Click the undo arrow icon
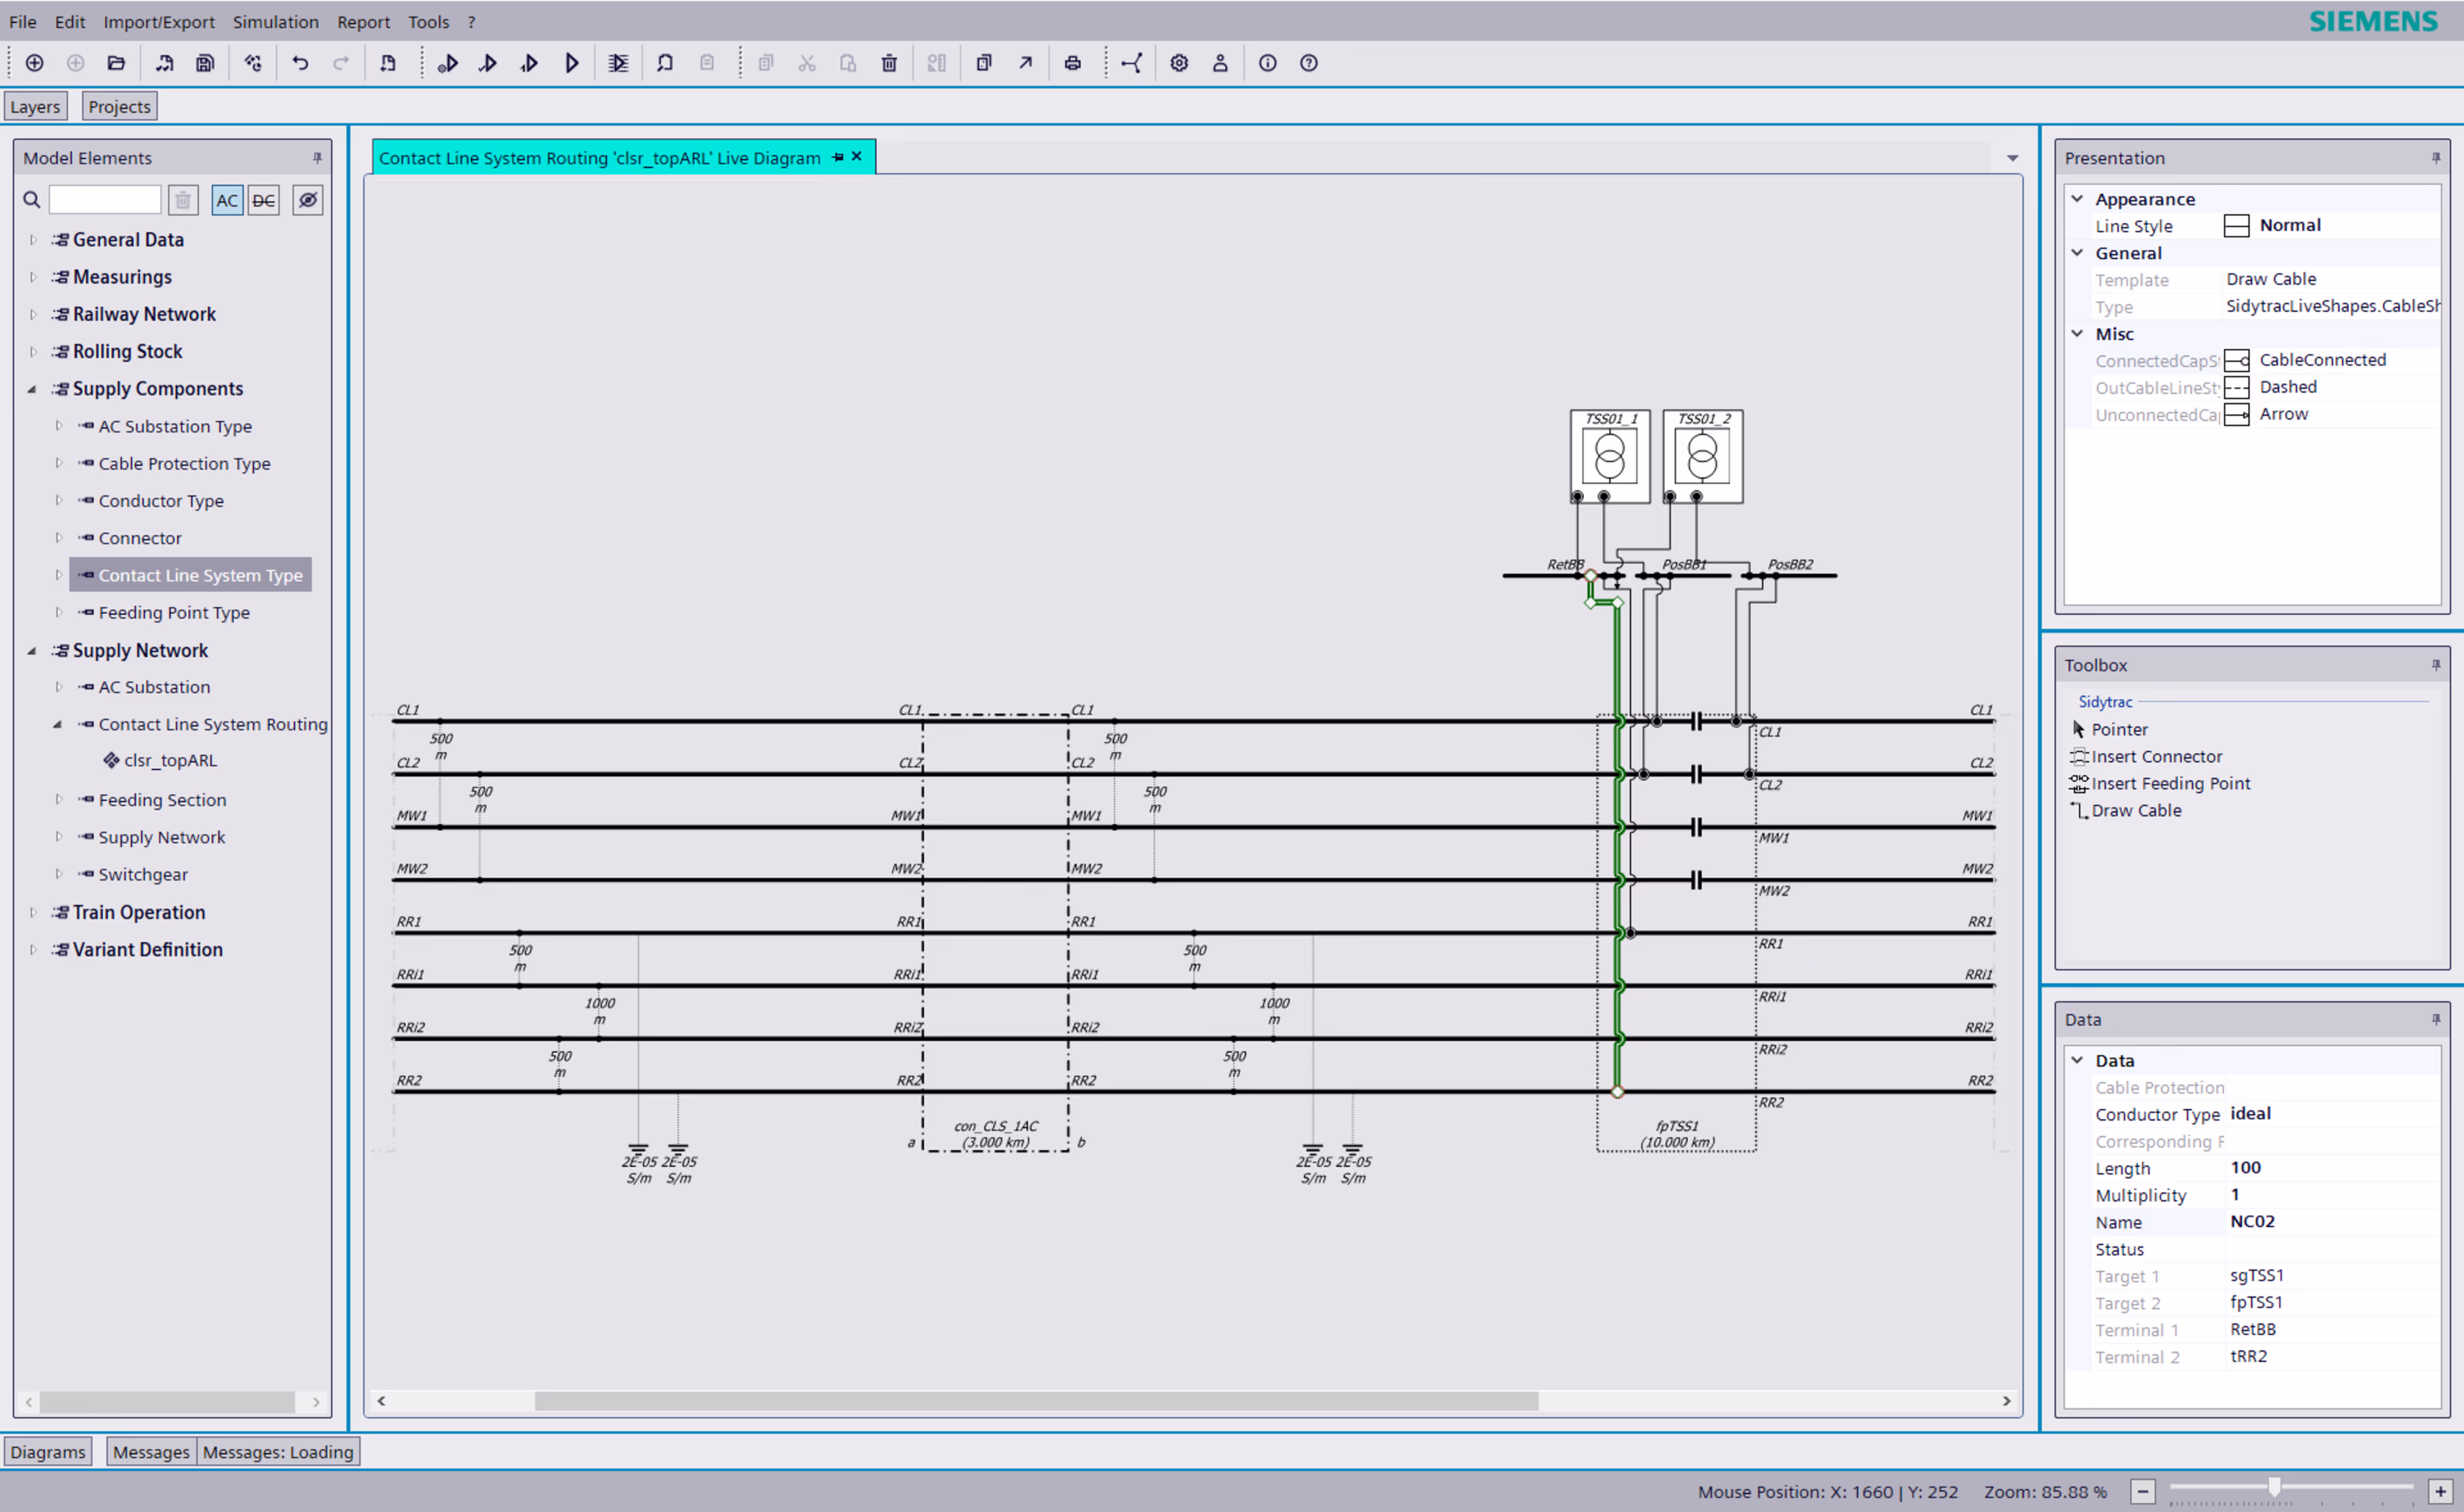The image size is (2464, 1512). pos(300,63)
